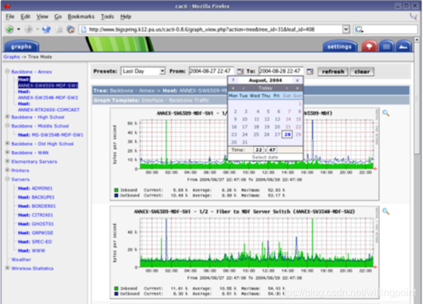Expand the Printers tree node
Image resolution: width=423 pixels, height=304 pixels.
tap(7, 170)
